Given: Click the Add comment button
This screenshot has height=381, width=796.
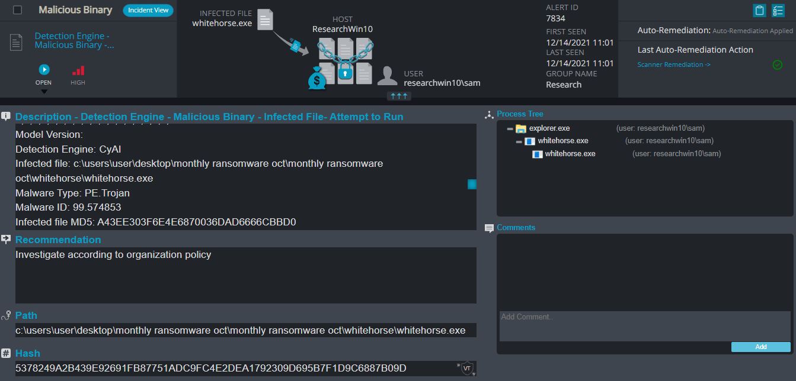Looking at the screenshot, I should pyautogui.click(x=761, y=347).
